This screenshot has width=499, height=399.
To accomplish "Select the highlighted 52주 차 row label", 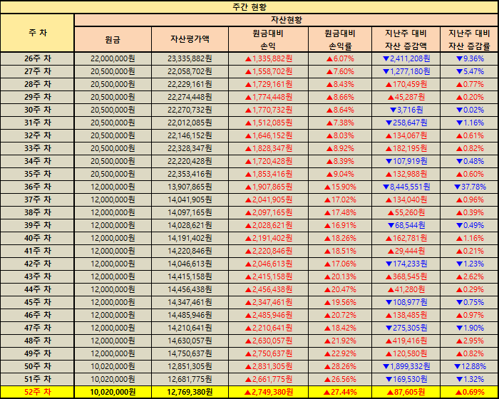I will (x=37, y=392).
